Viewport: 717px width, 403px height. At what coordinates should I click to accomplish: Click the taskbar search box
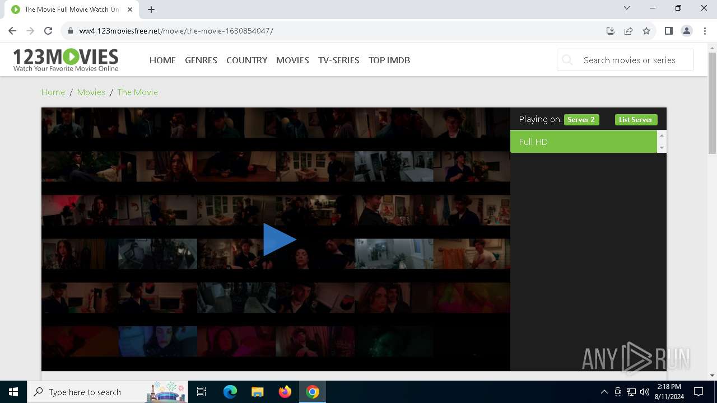108,392
